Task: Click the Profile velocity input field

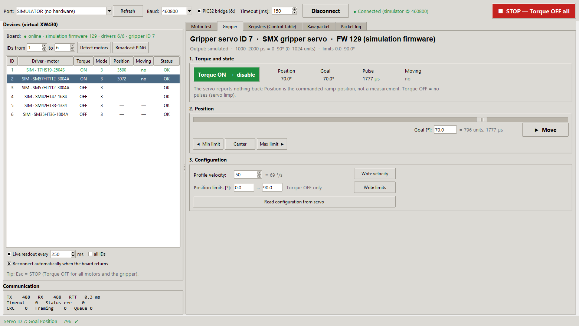Action: click(245, 174)
